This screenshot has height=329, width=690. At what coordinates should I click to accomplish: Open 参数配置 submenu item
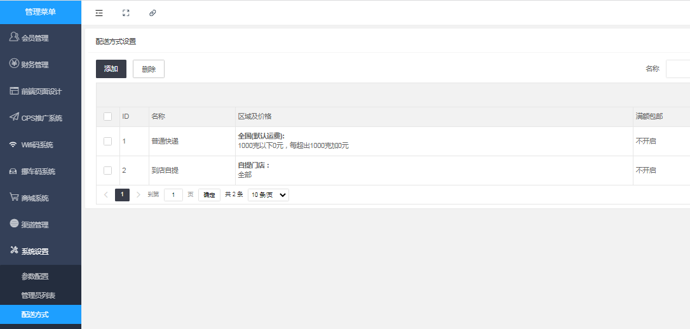[x=41, y=276]
